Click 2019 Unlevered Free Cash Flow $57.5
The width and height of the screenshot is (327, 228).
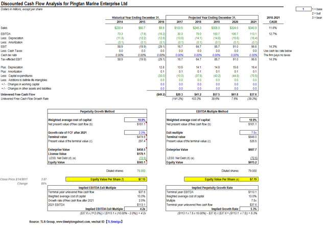point(216,94)
